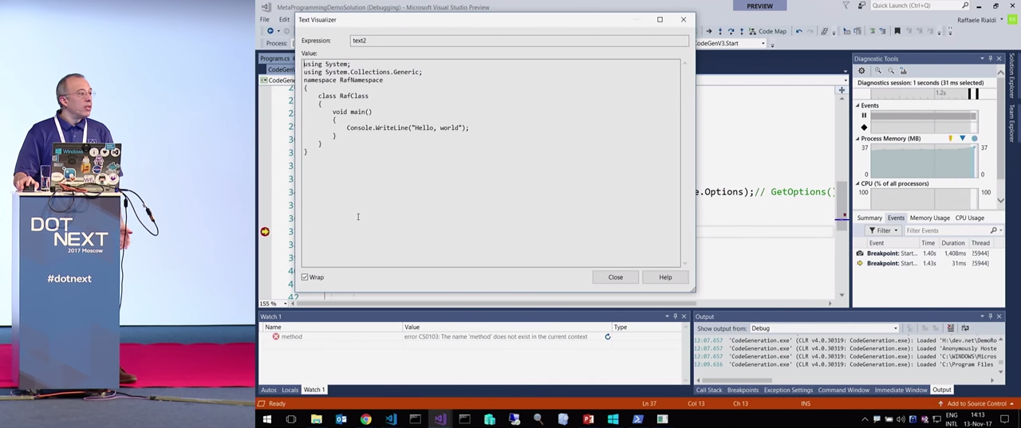Click the Expression field showing text2

(519, 41)
